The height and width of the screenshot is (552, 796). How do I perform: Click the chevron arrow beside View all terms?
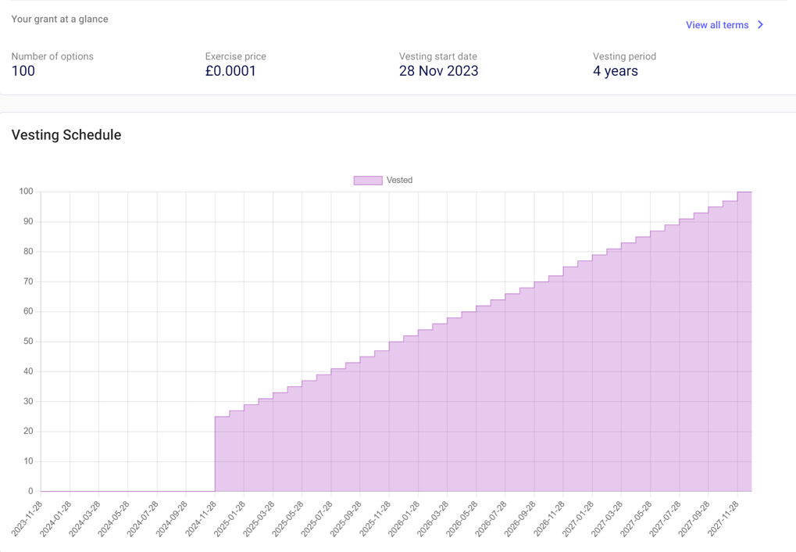[760, 25]
